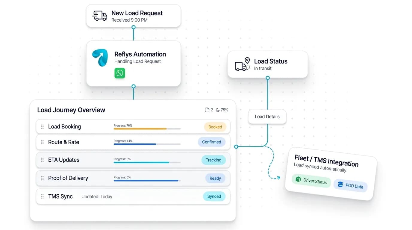Screen dimensions: 412x230
Task: Click the Tracking status badge
Action: [x=213, y=160]
